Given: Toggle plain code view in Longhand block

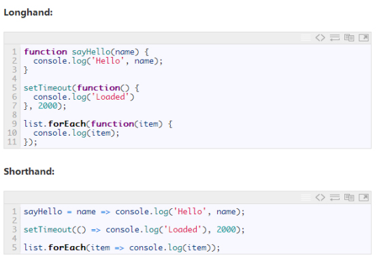Looking at the screenshot, I should [320, 37].
